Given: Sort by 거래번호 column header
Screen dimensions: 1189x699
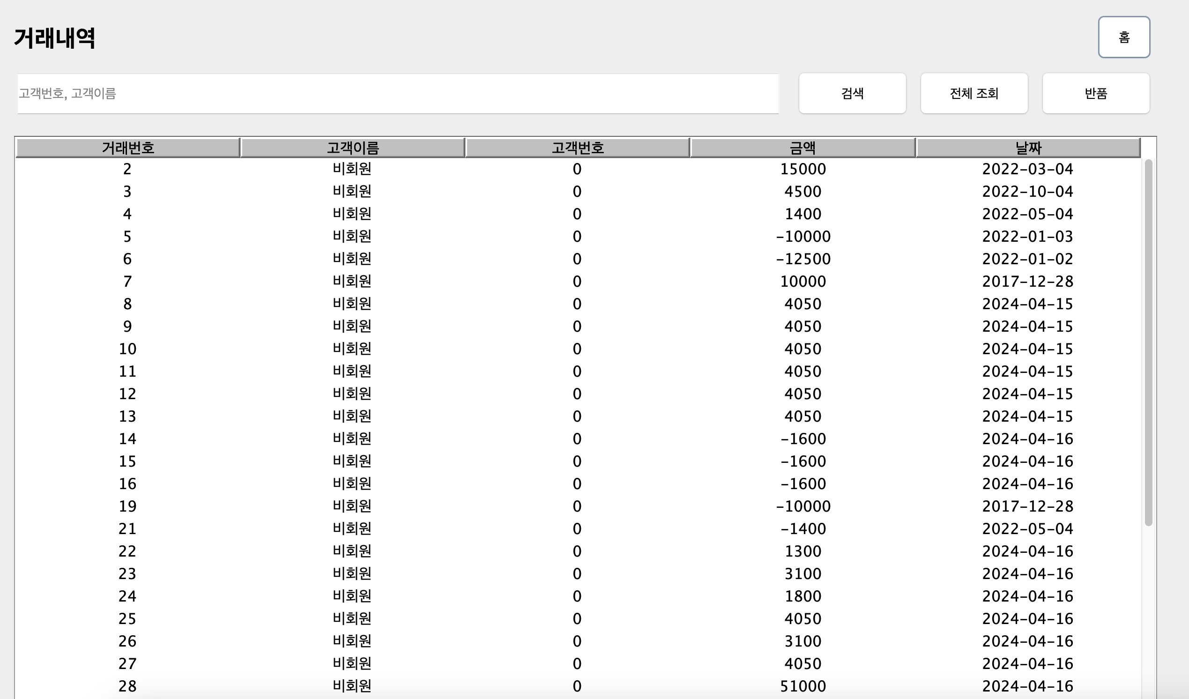Looking at the screenshot, I should coord(128,148).
